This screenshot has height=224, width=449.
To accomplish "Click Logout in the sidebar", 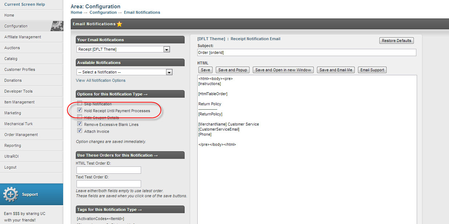I will pyautogui.click(x=32, y=167).
